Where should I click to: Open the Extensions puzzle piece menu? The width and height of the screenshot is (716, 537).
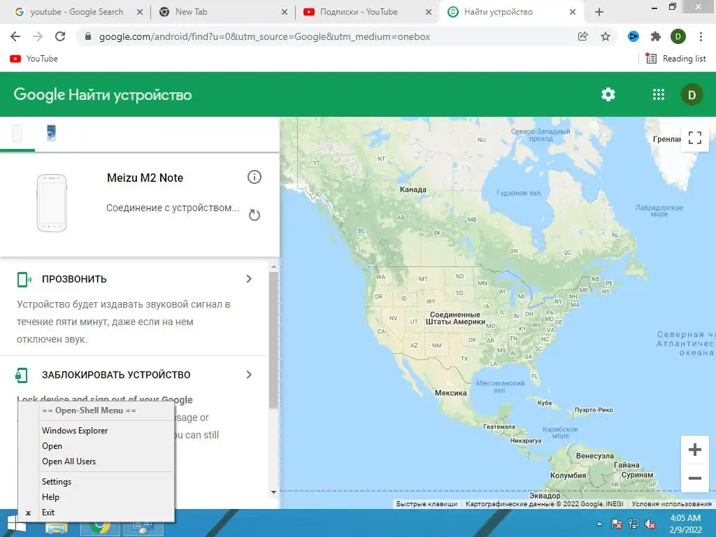point(656,36)
